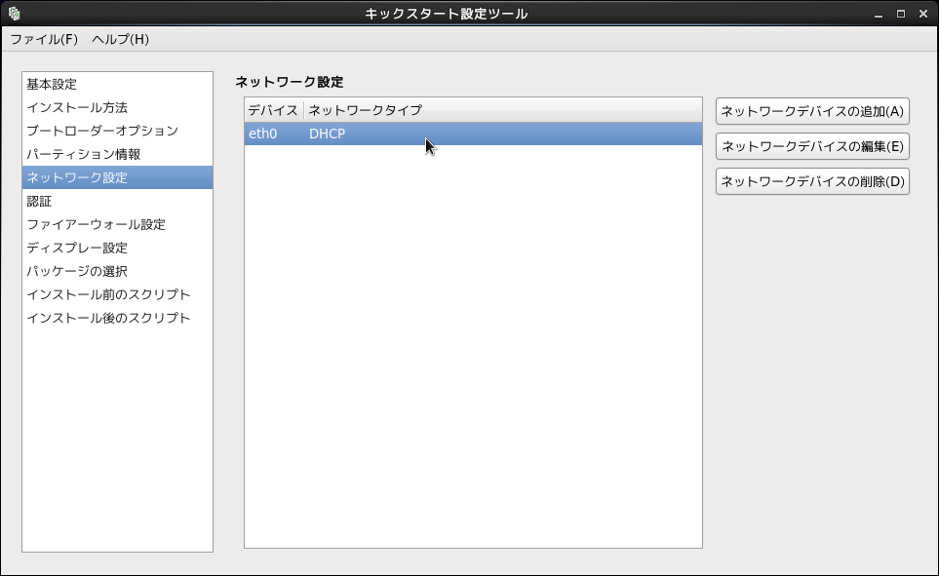Click the Kickstart app icon in title bar
Image resolution: width=939 pixels, height=576 pixels.
tap(14, 14)
